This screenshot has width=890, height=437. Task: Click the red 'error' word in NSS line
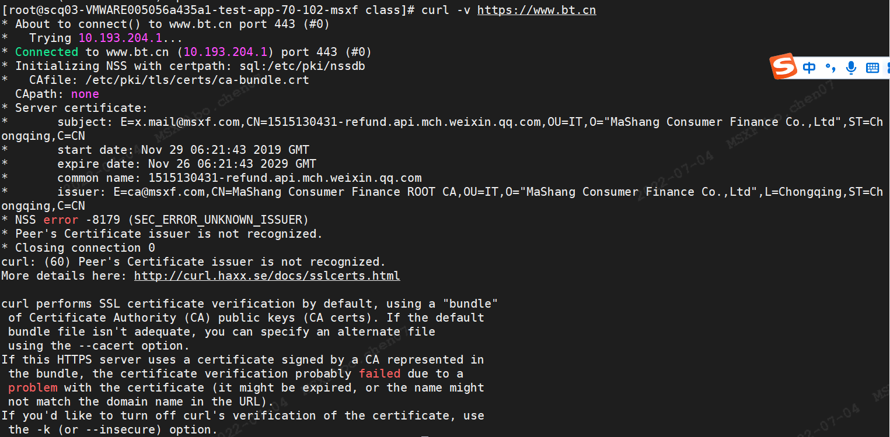pos(61,220)
